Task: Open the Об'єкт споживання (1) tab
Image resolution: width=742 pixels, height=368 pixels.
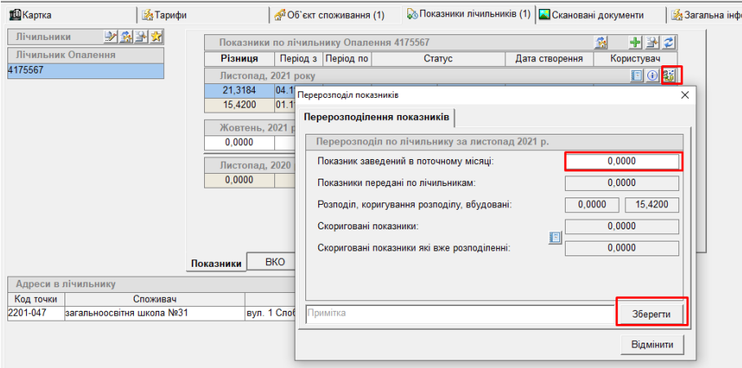Action: pyautogui.click(x=329, y=15)
